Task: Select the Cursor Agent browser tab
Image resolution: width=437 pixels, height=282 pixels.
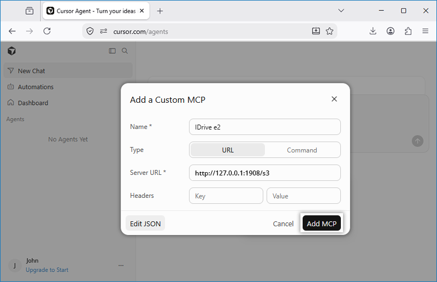Action: [x=96, y=11]
